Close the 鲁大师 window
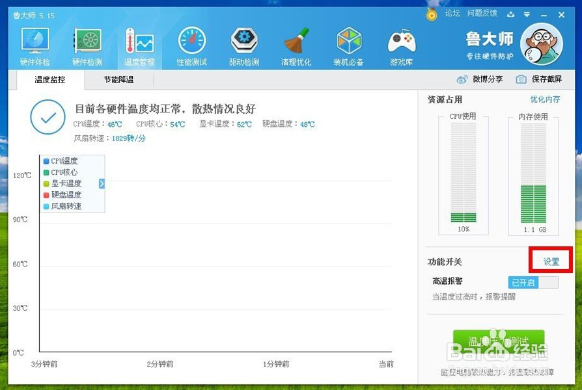The image size is (582, 390). pos(561,15)
